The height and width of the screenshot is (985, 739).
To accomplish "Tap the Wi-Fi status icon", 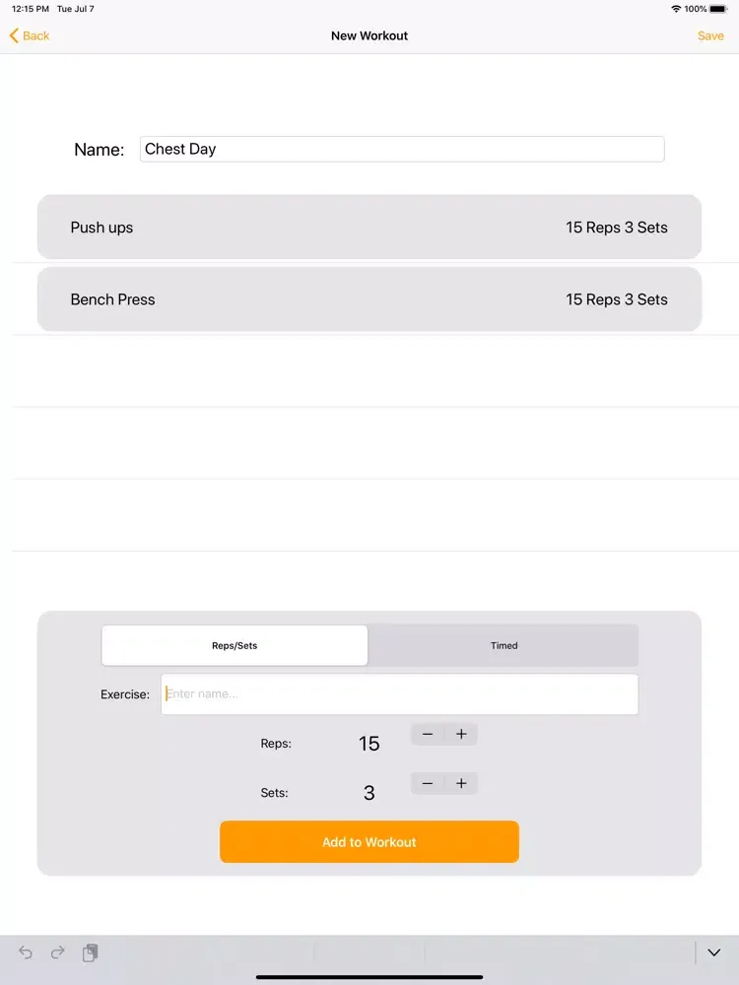I will 676,9.
